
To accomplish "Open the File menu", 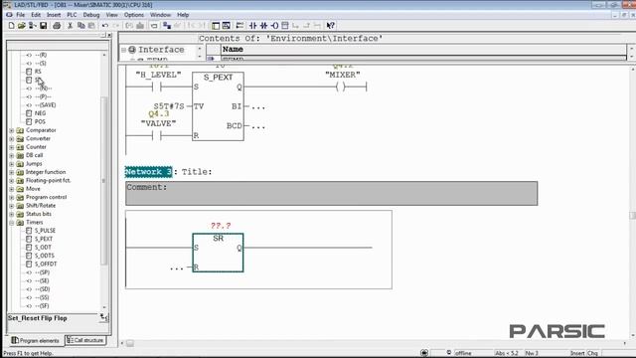I will tap(20, 15).
